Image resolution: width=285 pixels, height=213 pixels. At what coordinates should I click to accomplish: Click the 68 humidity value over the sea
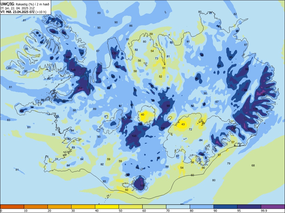(x=253, y=165)
